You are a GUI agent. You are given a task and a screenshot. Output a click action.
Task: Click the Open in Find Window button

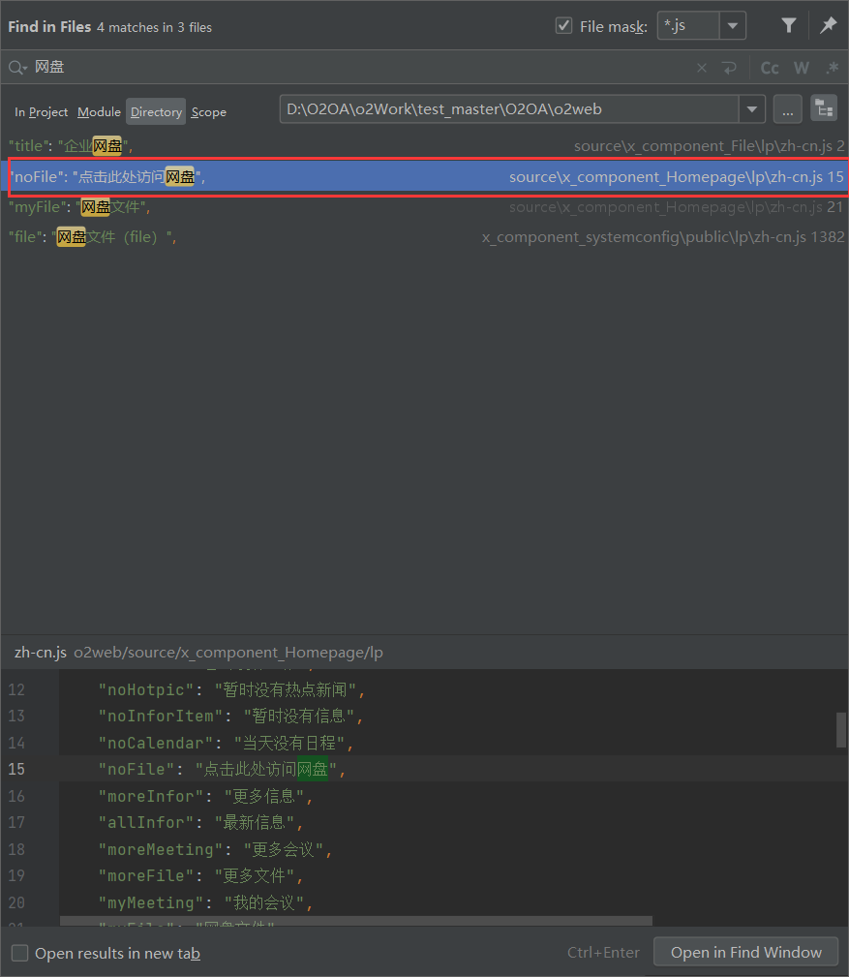(x=746, y=952)
